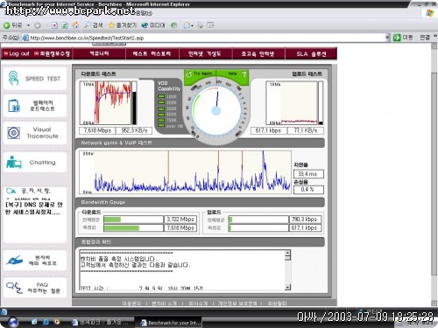
Task: Click the 3.722 Mbps download average bar
Action: pyautogui.click(x=133, y=220)
